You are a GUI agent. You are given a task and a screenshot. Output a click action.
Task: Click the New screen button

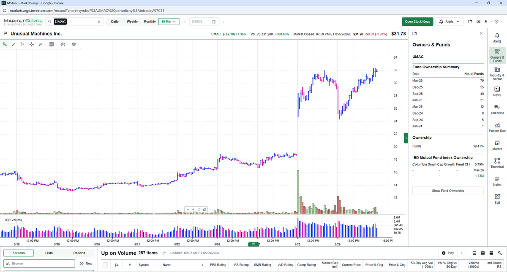(86, 264)
